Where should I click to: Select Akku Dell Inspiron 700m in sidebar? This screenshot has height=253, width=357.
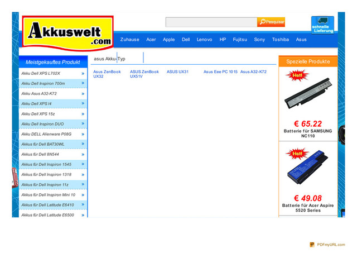[x=43, y=83]
